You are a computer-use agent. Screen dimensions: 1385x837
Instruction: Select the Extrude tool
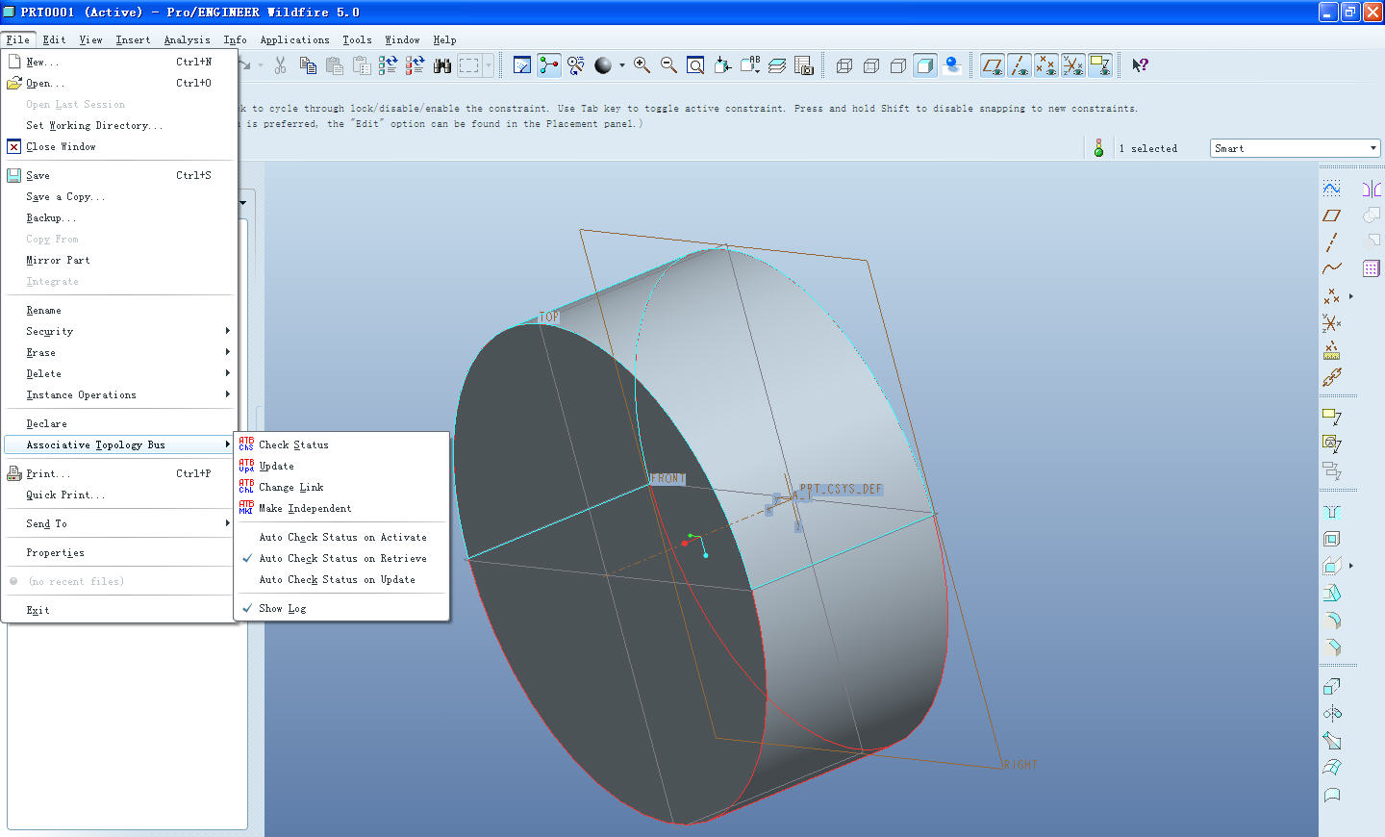[1332, 687]
